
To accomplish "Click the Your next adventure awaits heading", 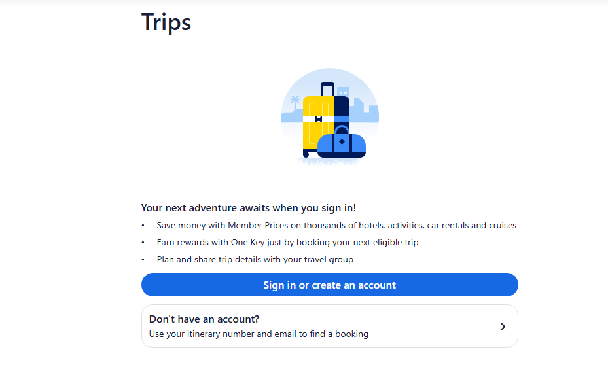I will point(249,207).
